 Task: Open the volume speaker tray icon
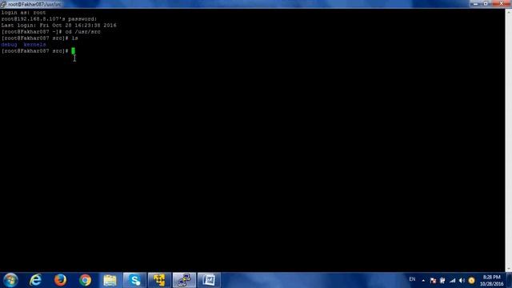[x=462, y=281]
